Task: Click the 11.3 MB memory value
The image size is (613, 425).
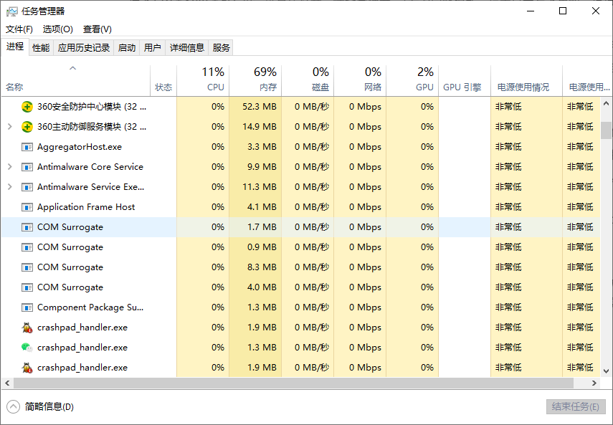Action: (x=260, y=187)
